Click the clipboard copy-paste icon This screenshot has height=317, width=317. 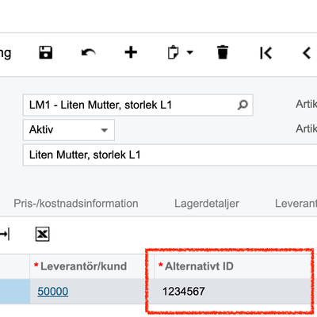(173, 52)
